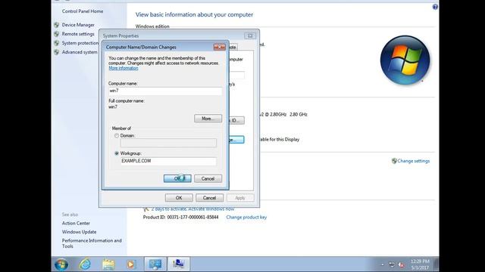This screenshot has height=272, width=485.
Task: Open Control Panel Home link
Action: (83, 11)
